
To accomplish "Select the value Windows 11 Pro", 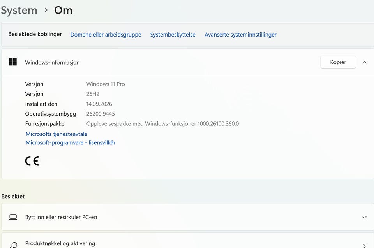I will 106,84.
